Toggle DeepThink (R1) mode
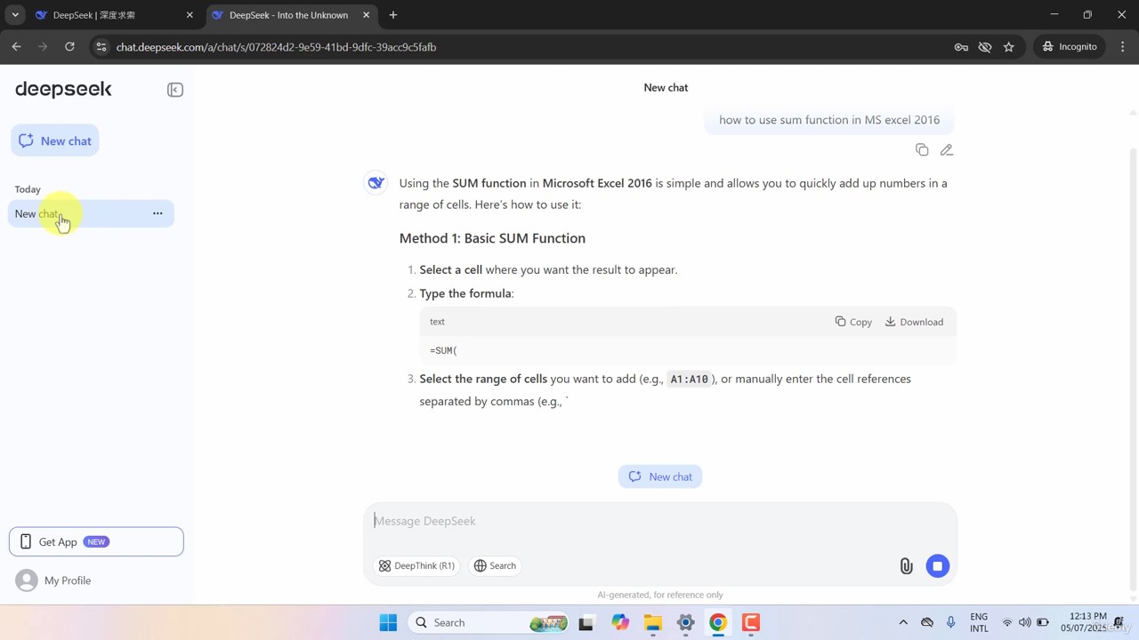 click(x=416, y=565)
